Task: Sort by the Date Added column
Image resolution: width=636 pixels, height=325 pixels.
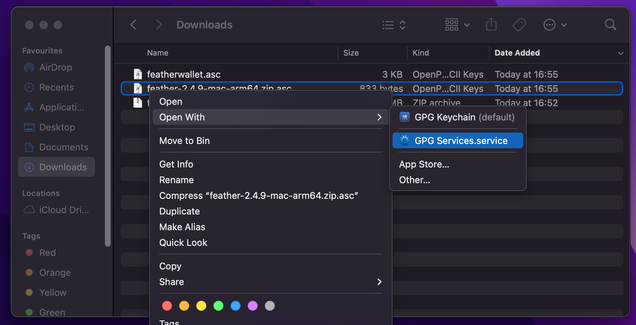Action: point(517,53)
